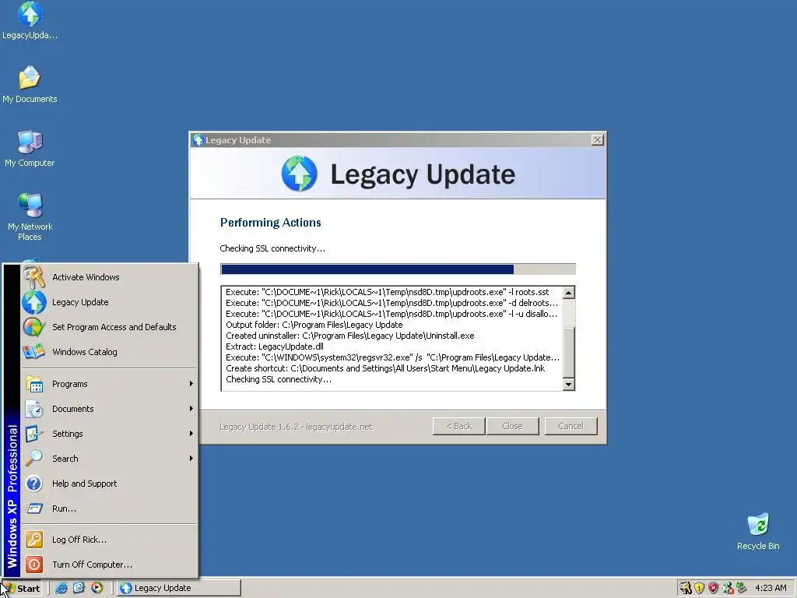The width and height of the screenshot is (797, 598).
Task: Click the Help and Support question mark icon
Action: (x=34, y=484)
